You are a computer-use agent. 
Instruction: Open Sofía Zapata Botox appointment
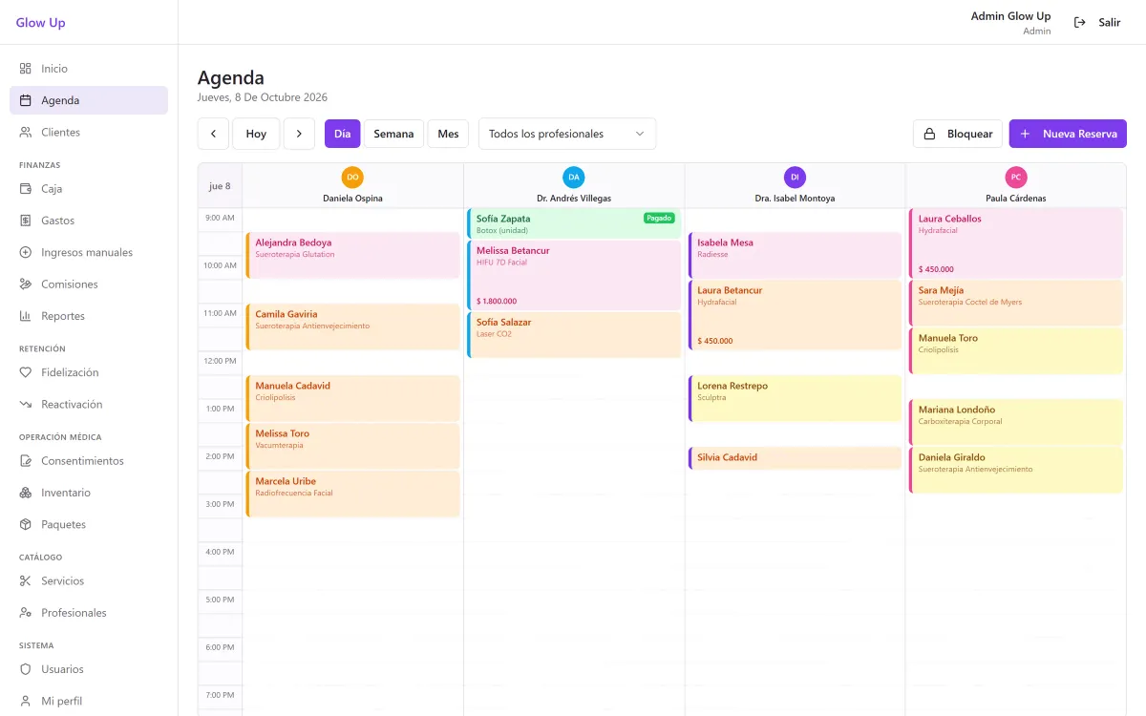pyautogui.click(x=574, y=223)
